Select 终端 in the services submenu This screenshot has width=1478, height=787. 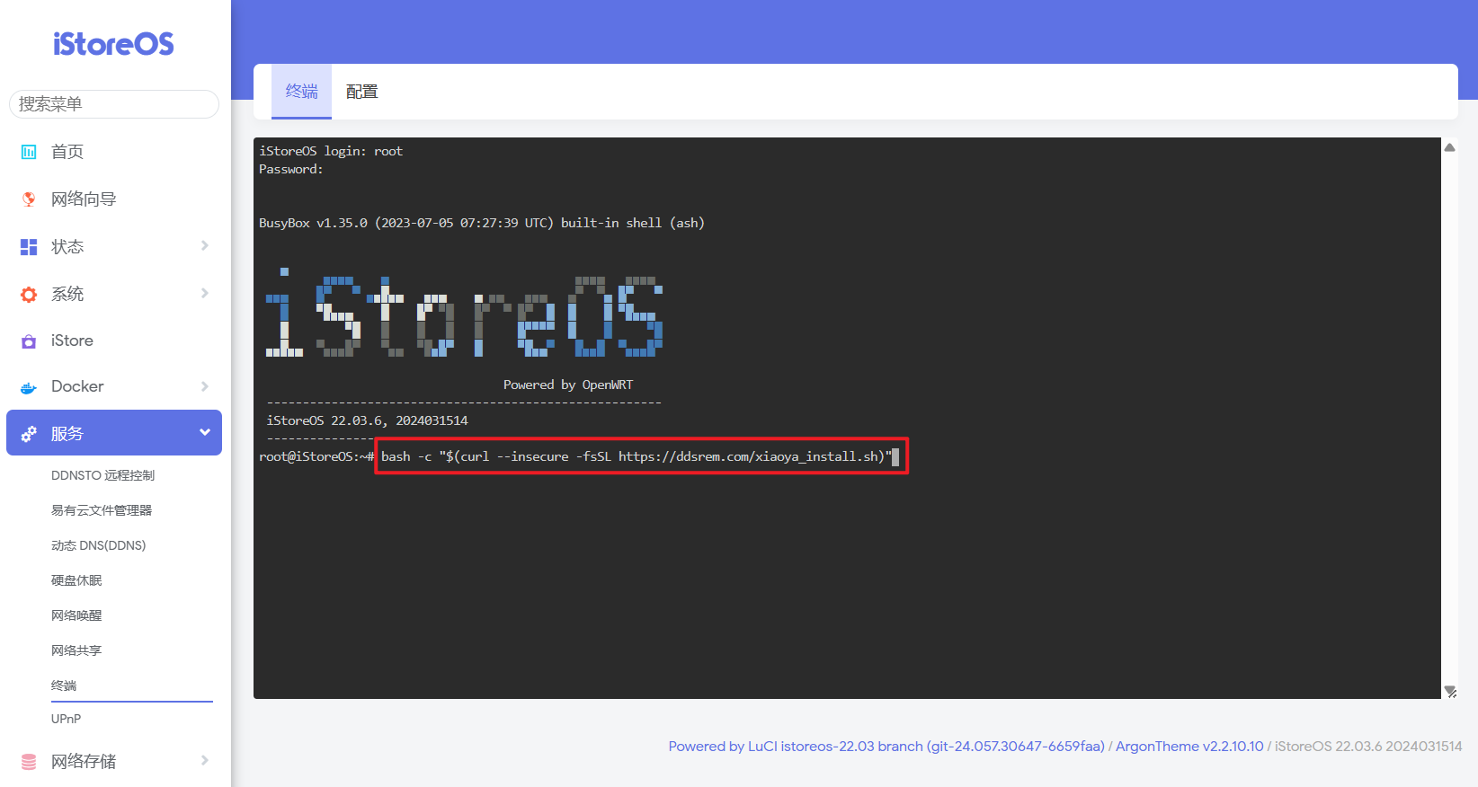click(x=64, y=685)
